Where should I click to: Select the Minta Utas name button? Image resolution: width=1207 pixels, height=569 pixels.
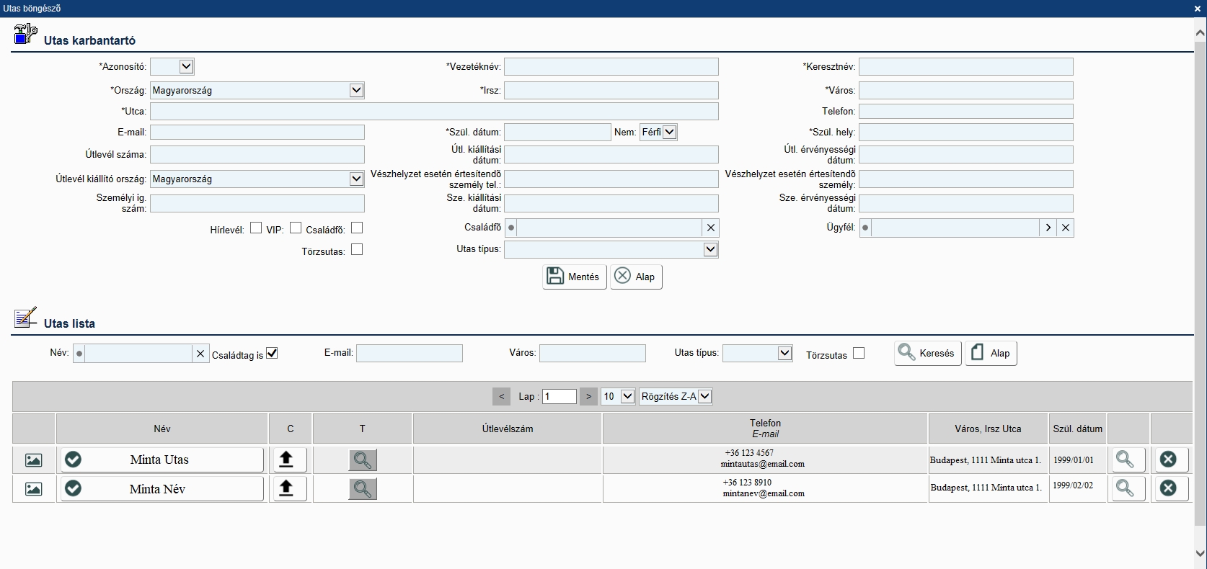(162, 460)
